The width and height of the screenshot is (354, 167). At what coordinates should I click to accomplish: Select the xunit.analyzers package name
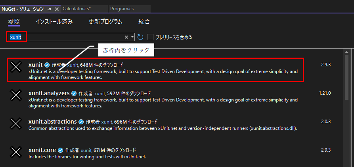[49, 93]
